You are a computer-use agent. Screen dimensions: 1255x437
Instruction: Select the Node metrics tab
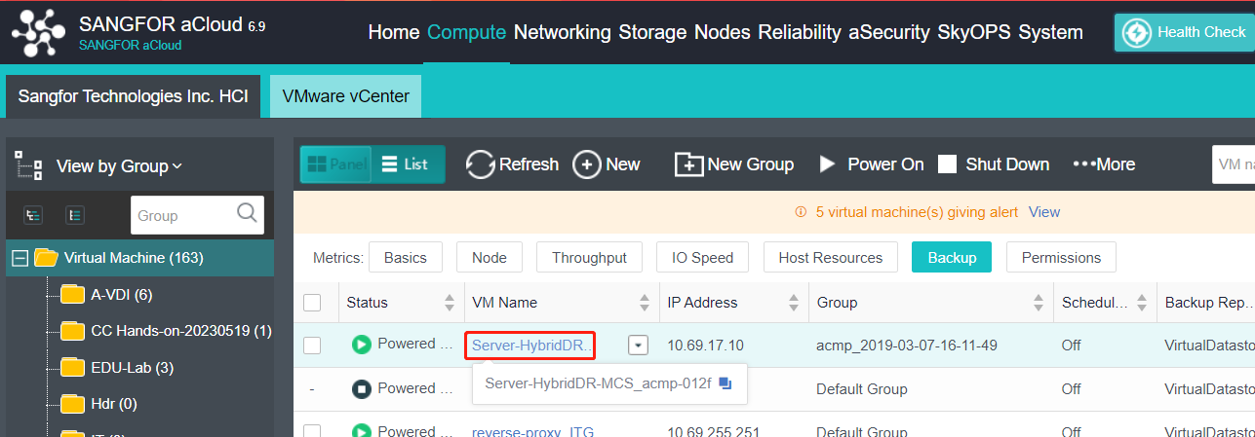pos(490,257)
